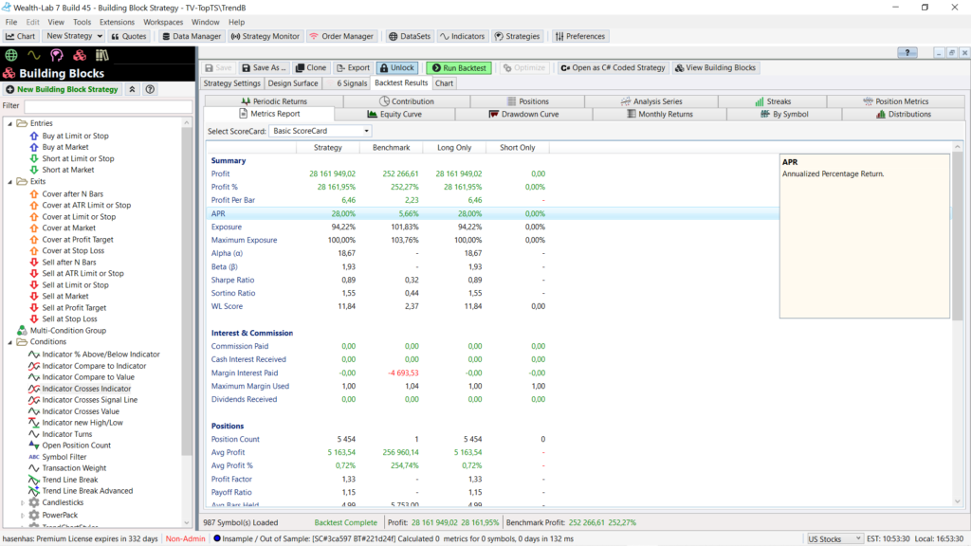The width and height of the screenshot is (971, 546).
Task: Click the Clone button
Action: [311, 67]
